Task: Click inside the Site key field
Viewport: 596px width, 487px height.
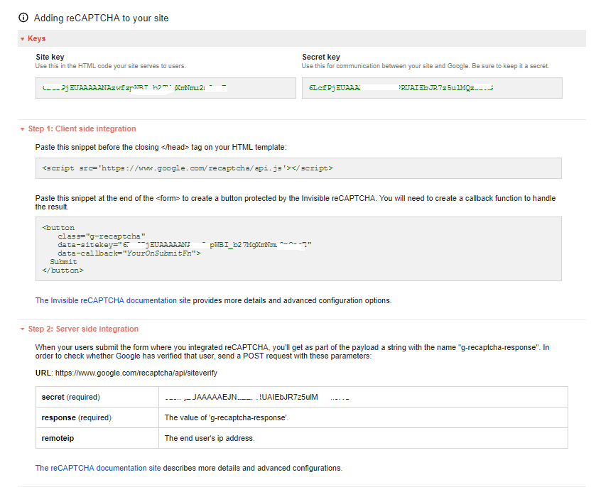Action: click(x=165, y=88)
